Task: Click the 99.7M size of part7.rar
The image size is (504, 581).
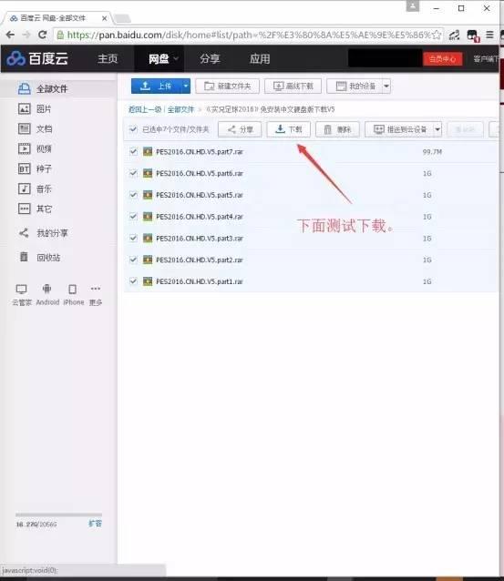Action: (432, 151)
